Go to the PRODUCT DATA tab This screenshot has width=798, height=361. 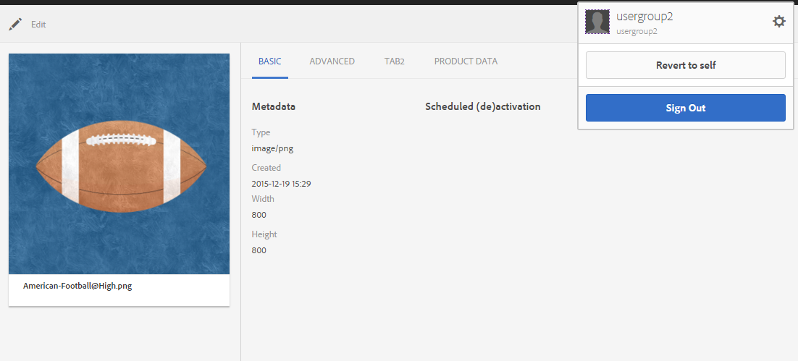point(466,61)
